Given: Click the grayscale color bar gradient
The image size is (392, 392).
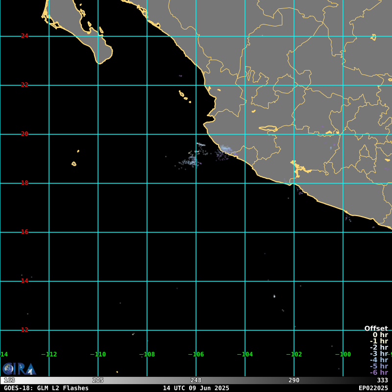Looking at the screenshot, I should point(196,380).
